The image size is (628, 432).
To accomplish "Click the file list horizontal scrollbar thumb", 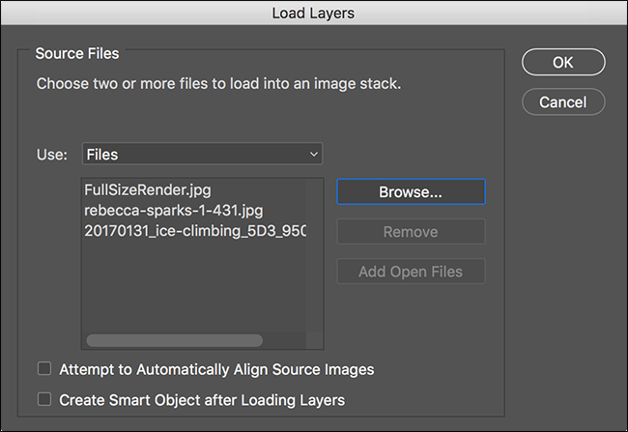I will pos(174,340).
